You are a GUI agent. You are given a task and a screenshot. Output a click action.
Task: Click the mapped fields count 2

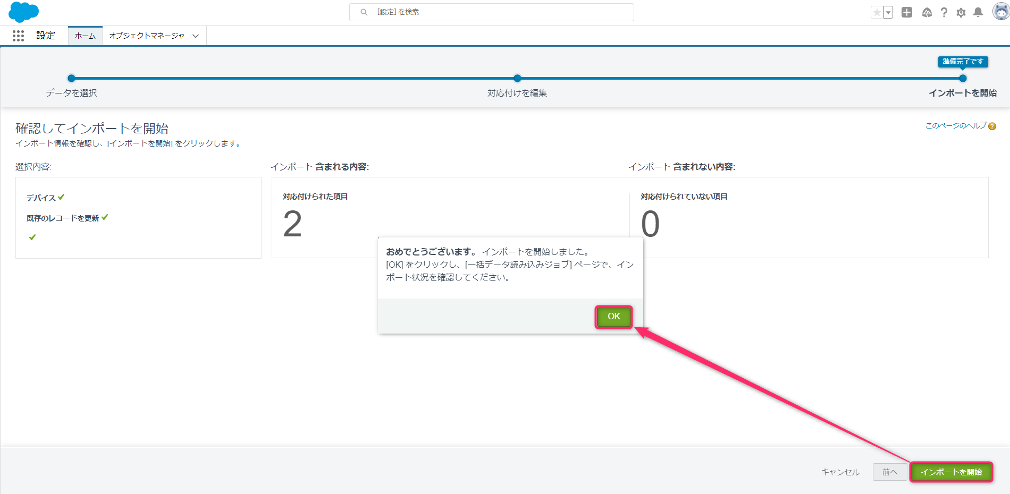(x=292, y=224)
